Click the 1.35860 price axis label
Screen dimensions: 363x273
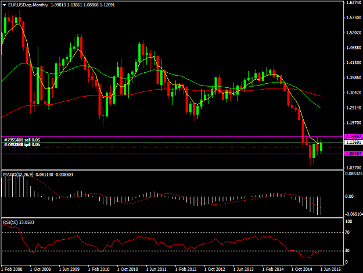click(x=354, y=77)
